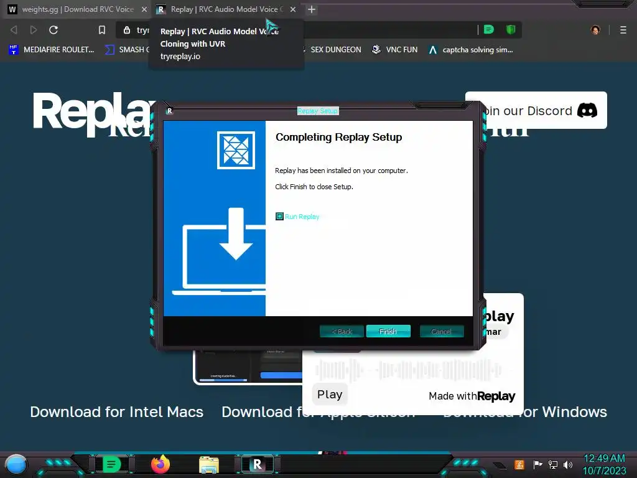
Task: Go back in browser history
Action: pyautogui.click(x=14, y=30)
